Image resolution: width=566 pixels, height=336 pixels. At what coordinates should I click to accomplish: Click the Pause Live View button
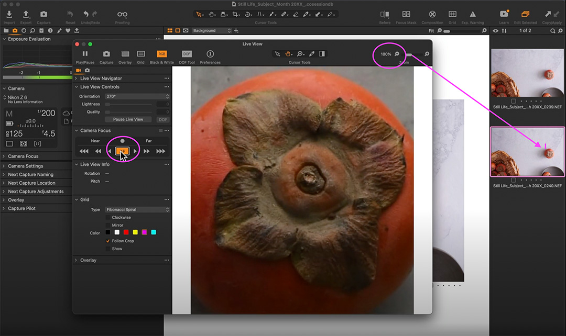pyautogui.click(x=128, y=119)
